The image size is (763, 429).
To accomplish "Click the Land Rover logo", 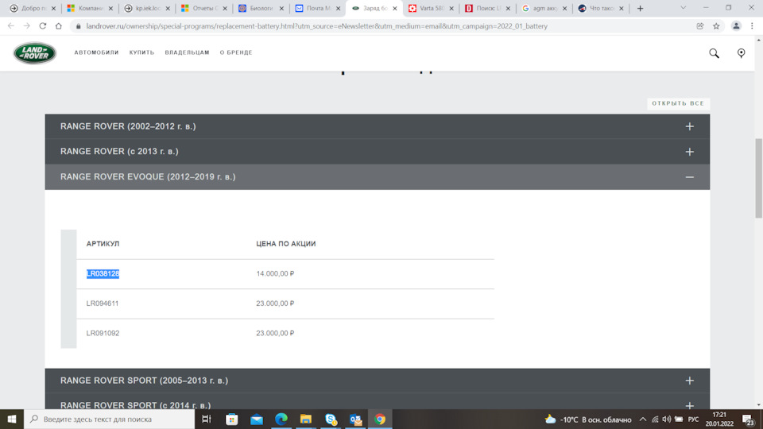I will point(34,53).
